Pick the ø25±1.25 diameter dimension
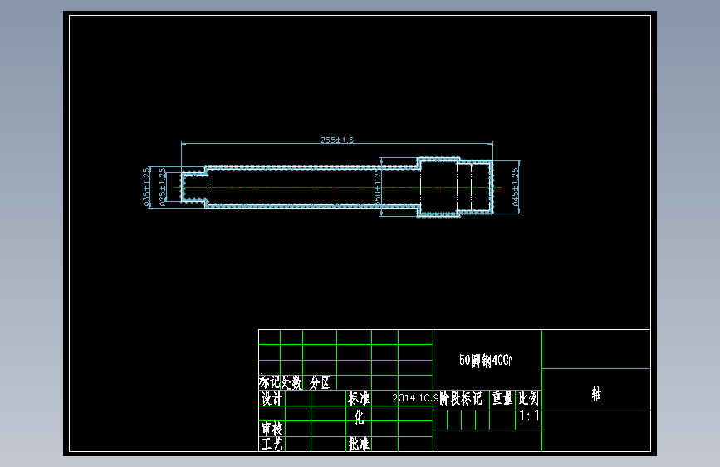This screenshot has height=467, width=720. (x=162, y=187)
